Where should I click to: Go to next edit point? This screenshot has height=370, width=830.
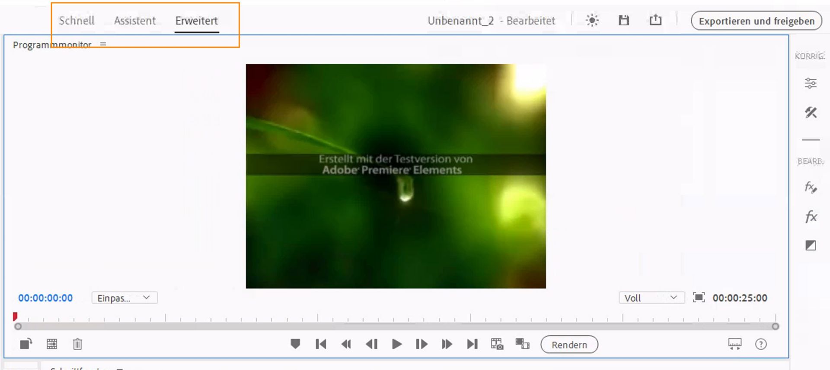[x=472, y=344]
